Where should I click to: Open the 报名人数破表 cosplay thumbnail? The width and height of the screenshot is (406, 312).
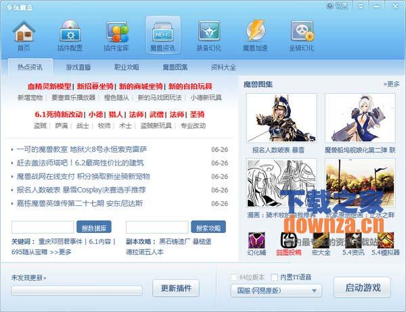pyautogui.click(x=281, y=118)
